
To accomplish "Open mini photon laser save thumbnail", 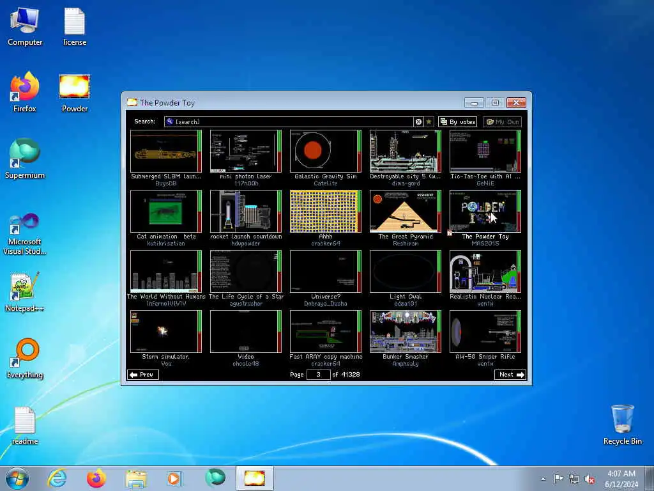I will 246,151.
